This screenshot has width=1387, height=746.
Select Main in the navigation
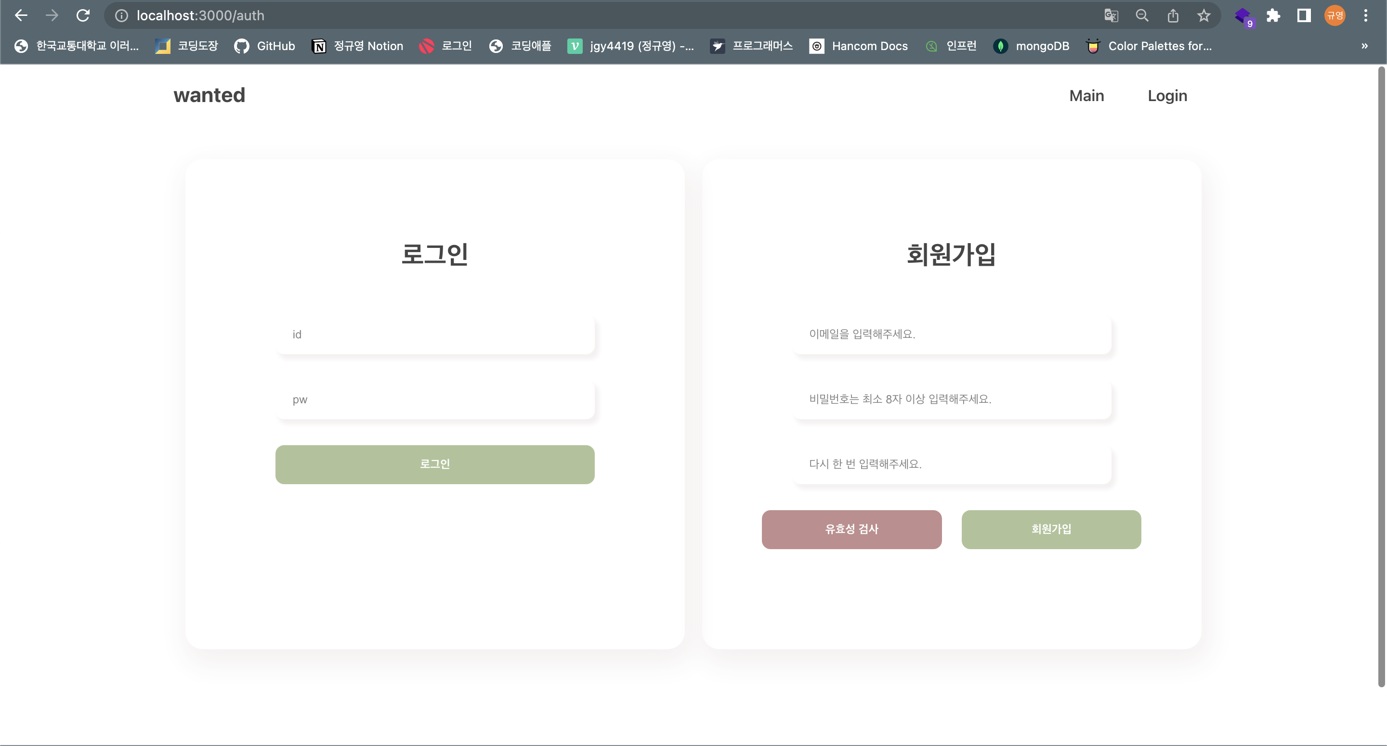(1086, 95)
